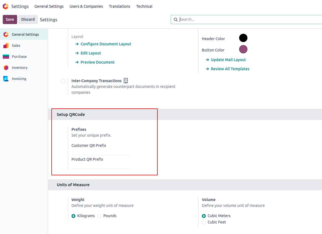Click the Inter-Company Transactions building icon
This screenshot has height=234, width=322.
tap(126, 81)
